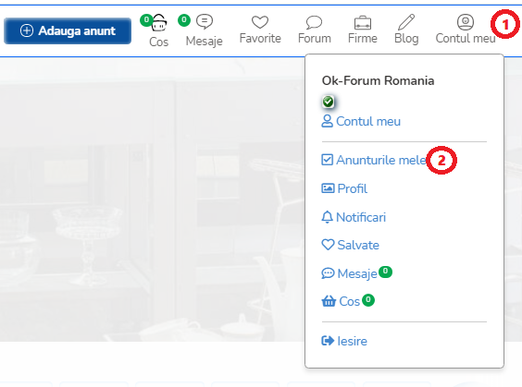Select the Favorite heart icon
The width and height of the screenshot is (522, 387).
(x=260, y=22)
